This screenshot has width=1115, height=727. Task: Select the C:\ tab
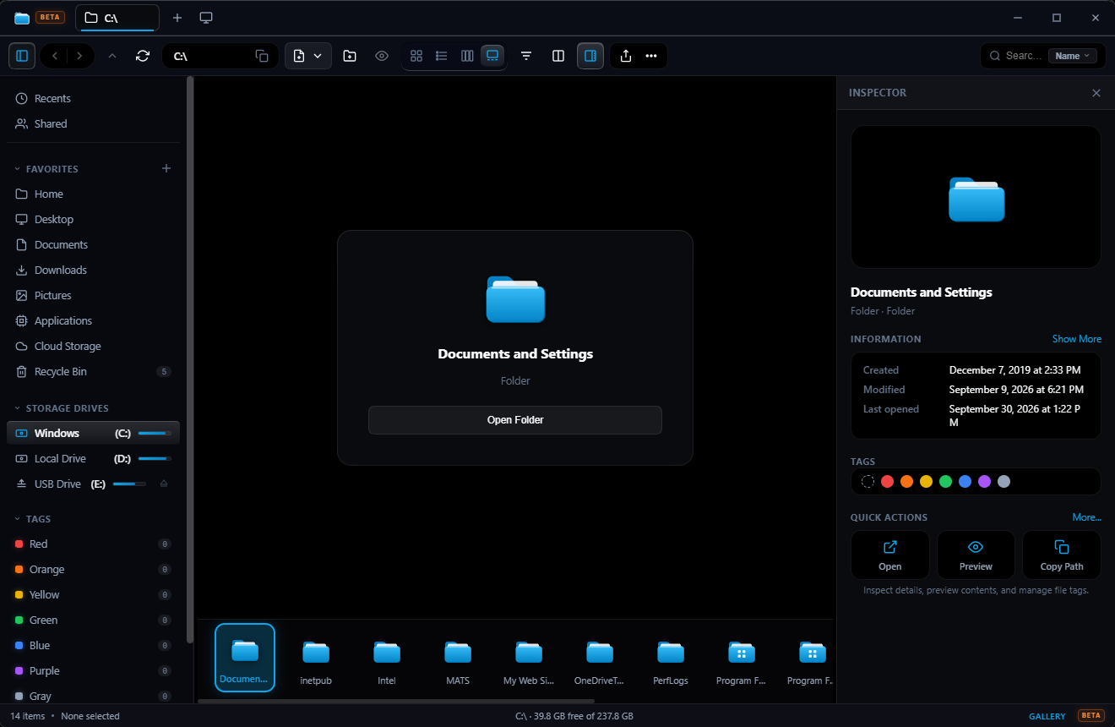click(117, 18)
